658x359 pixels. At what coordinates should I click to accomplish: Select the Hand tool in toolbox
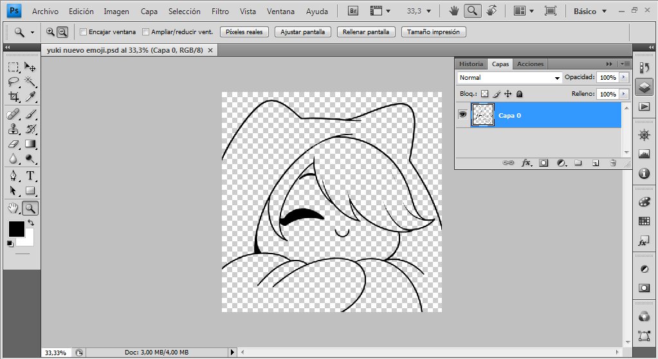click(14, 208)
